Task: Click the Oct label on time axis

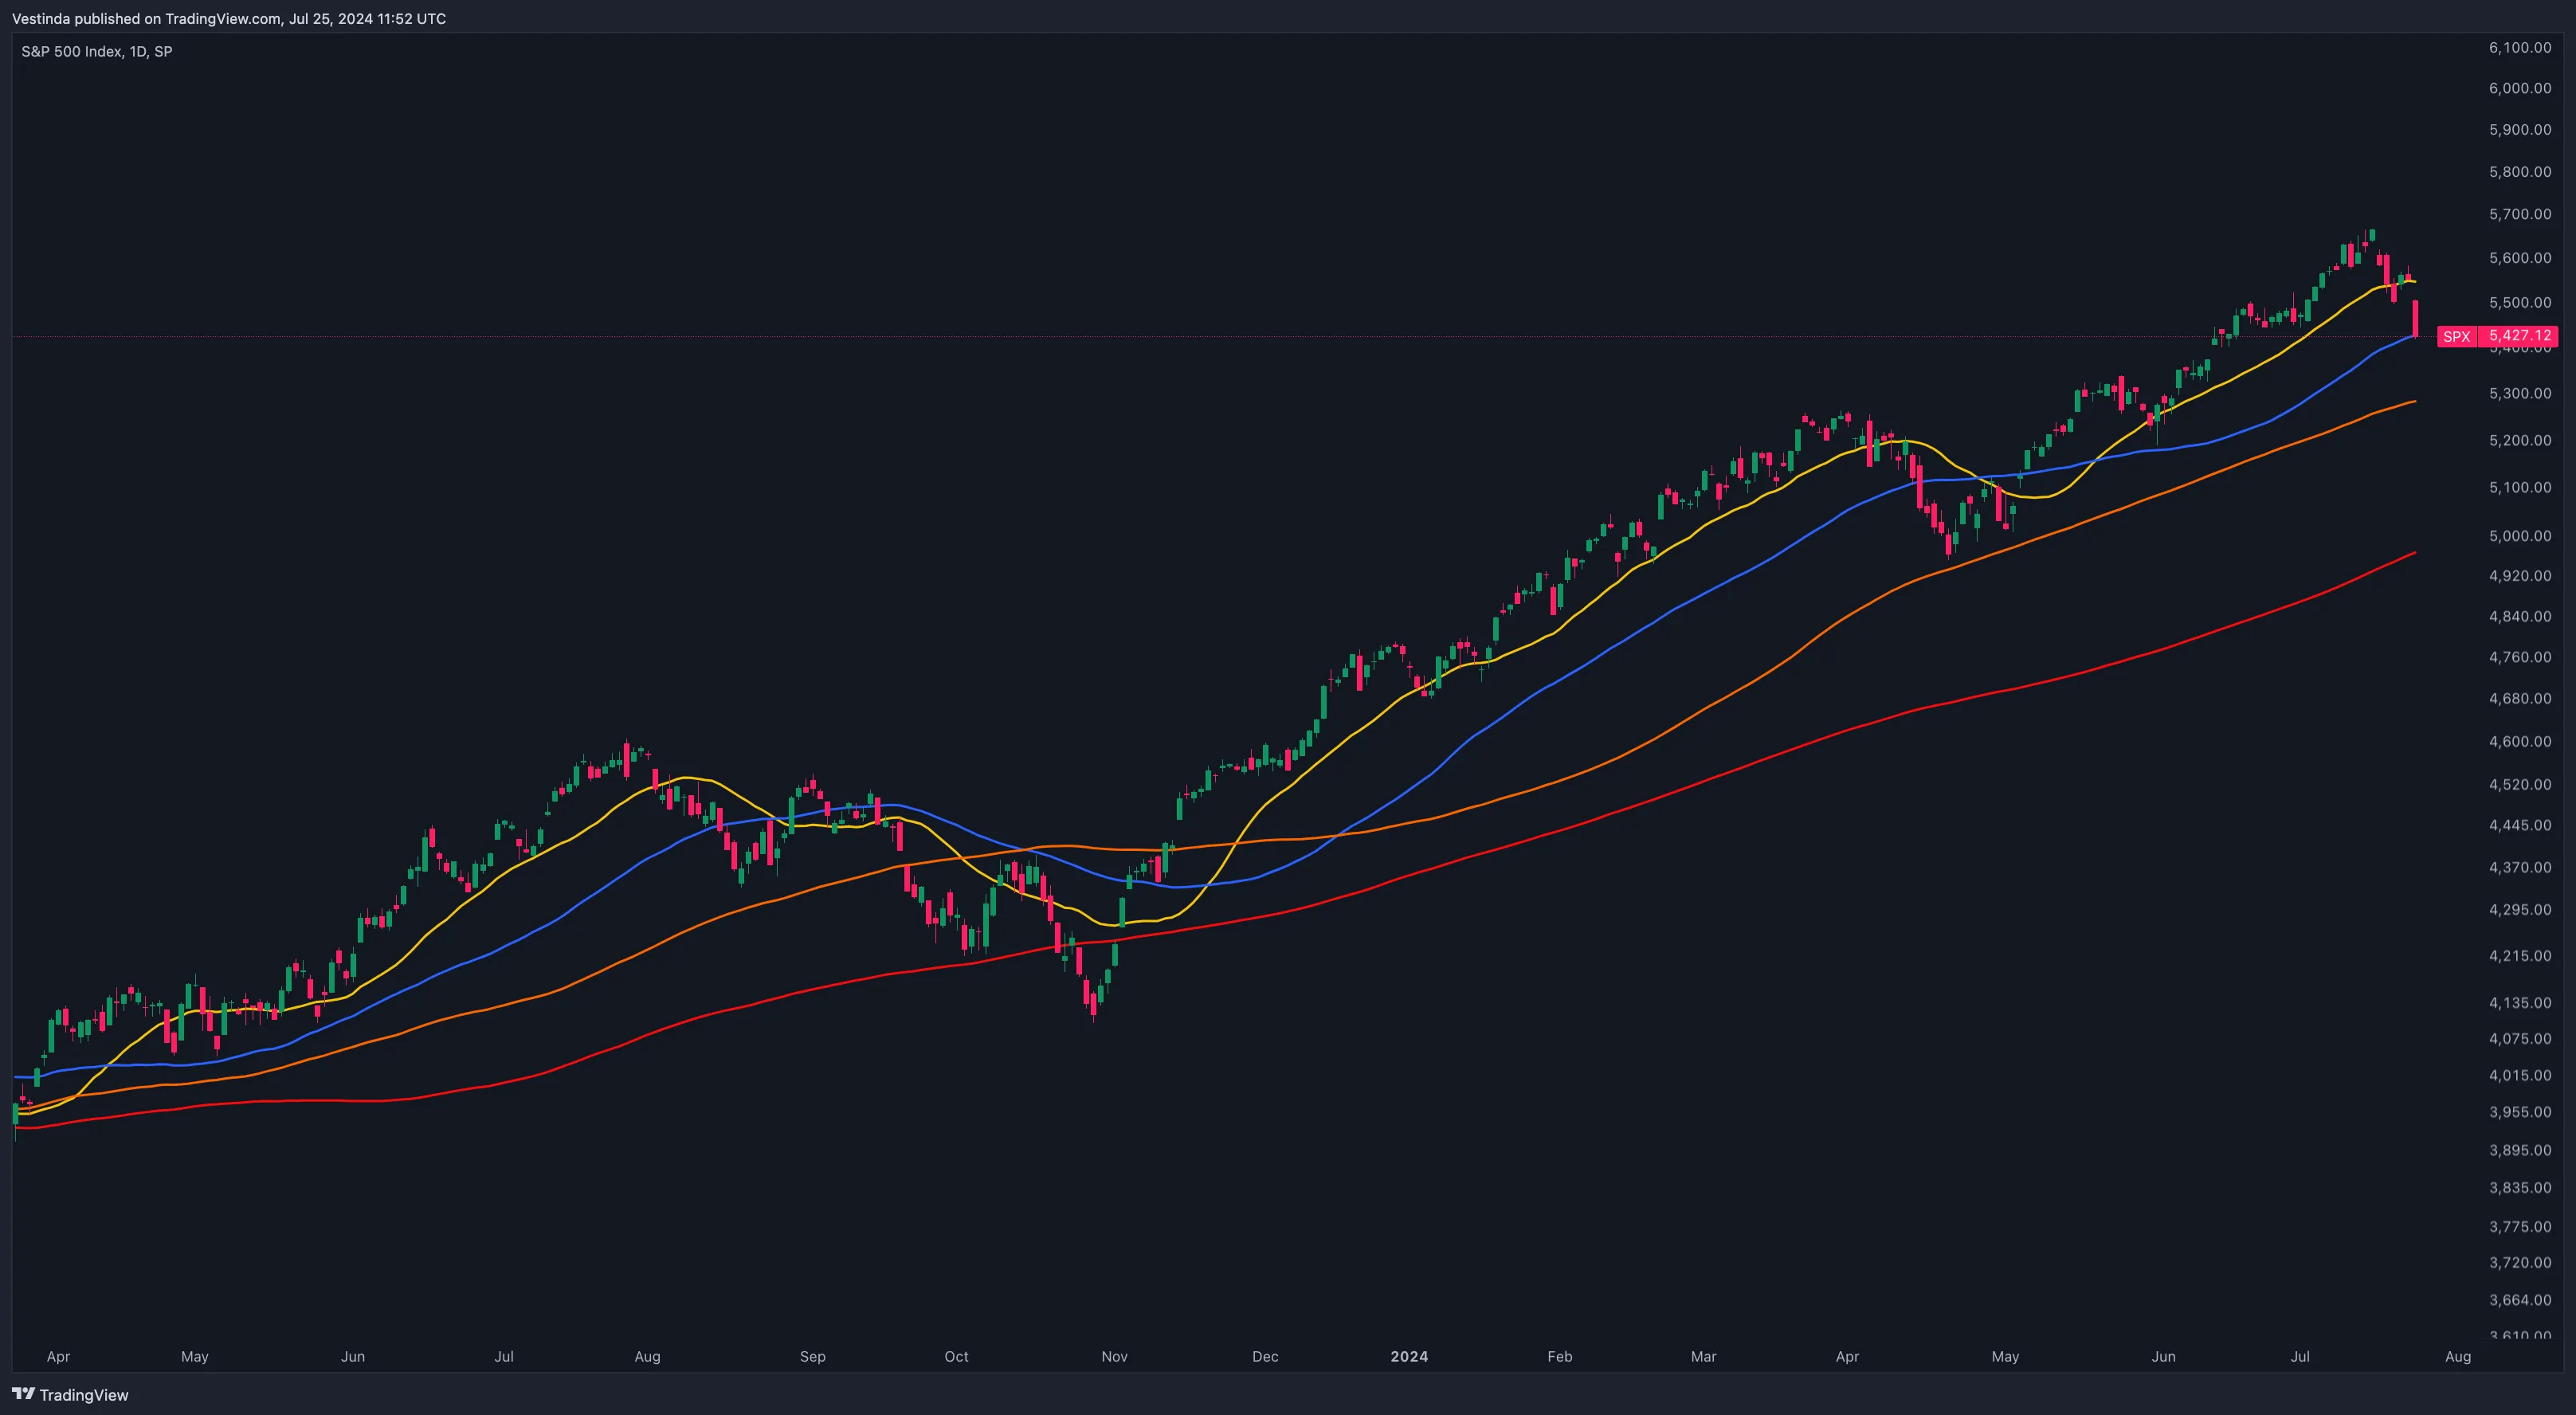Action: click(x=957, y=1357)
